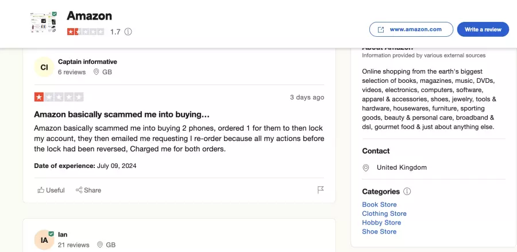
Task: Click the external link icon beside www.amazon.com
Action: point(380,29)
